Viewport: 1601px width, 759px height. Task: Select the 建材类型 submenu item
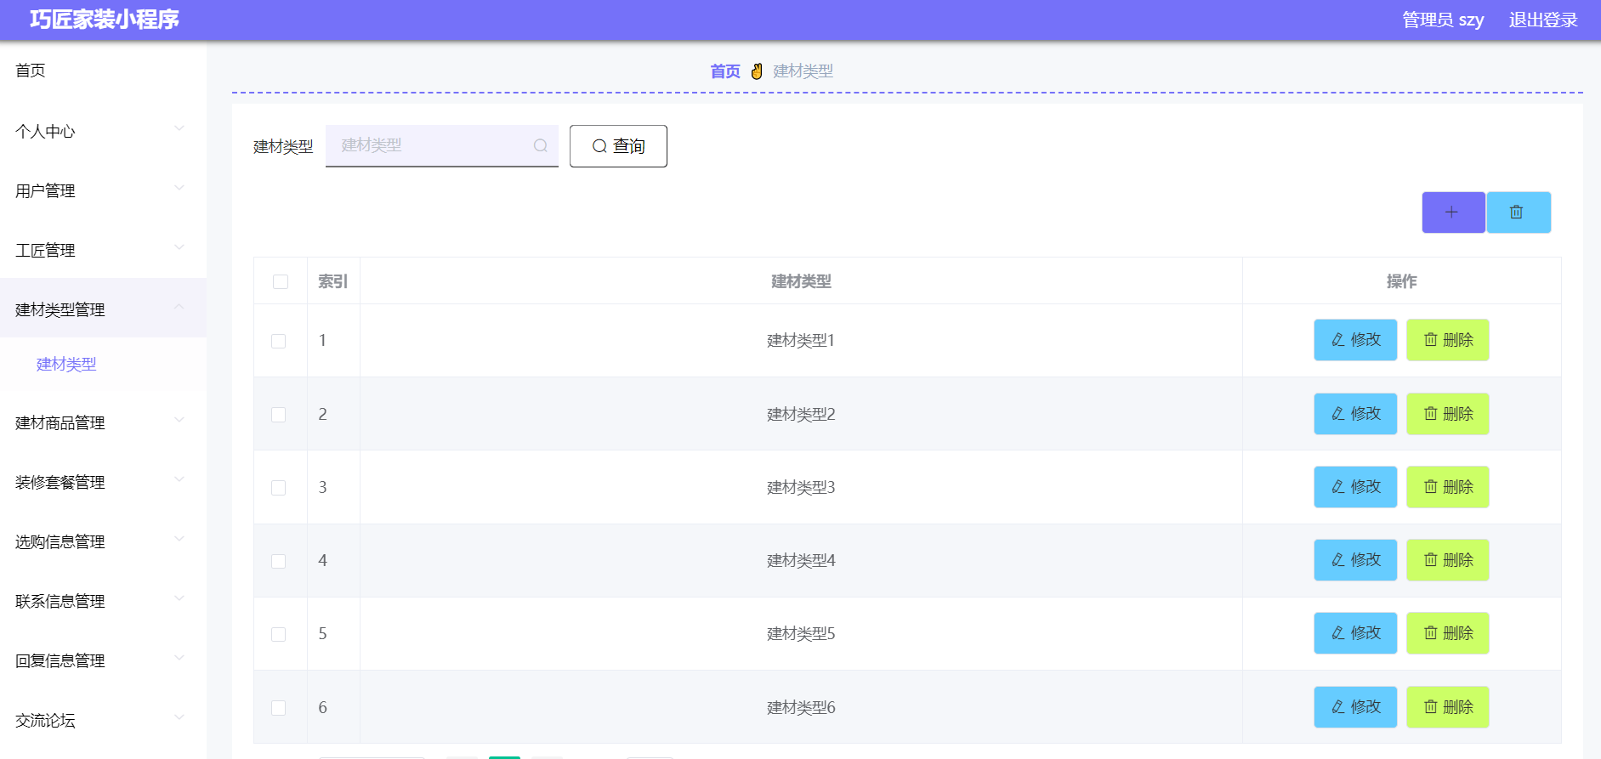tap(103, 365)
